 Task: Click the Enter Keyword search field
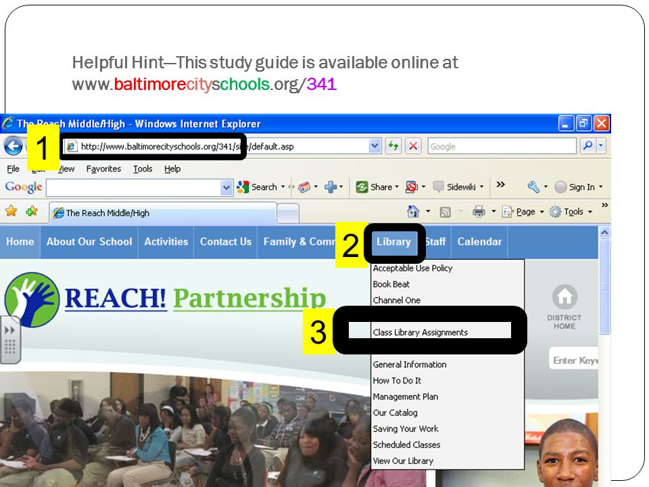click(x=574, y=359)
